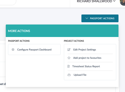Open the Timesheet Status Report

pyautogui.click(x=90, y=66)
